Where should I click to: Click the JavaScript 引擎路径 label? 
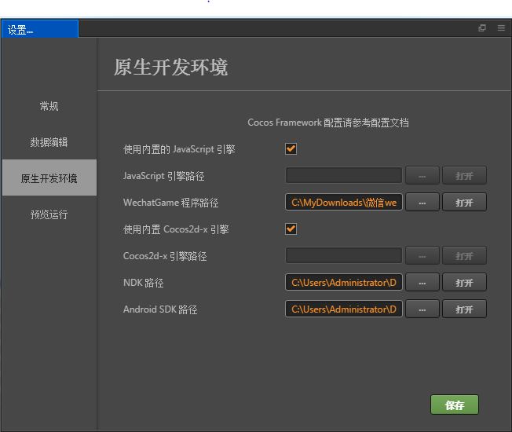click(163, 176)
